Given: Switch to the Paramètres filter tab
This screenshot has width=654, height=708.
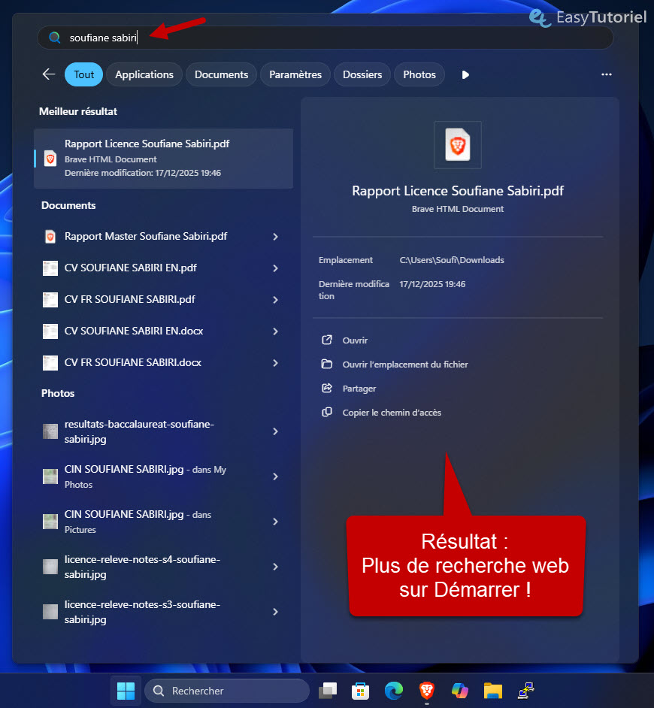Looking at the screenshot, I should pyautogui.click(x=295, y=74).
